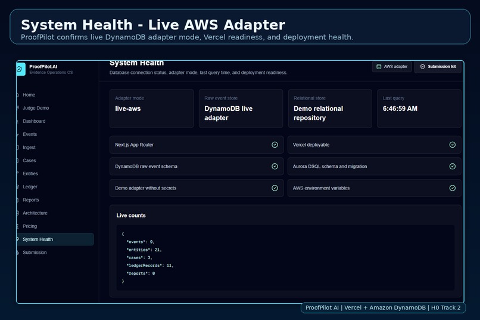Viewport: 480px width, 320px height.
Task: Click the Vercel deployable check icon
Action: click(452, 145)
